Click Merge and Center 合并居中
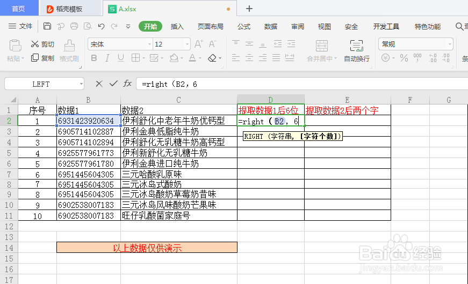Screen dimensions: 468x284 (x=322, y=51)
